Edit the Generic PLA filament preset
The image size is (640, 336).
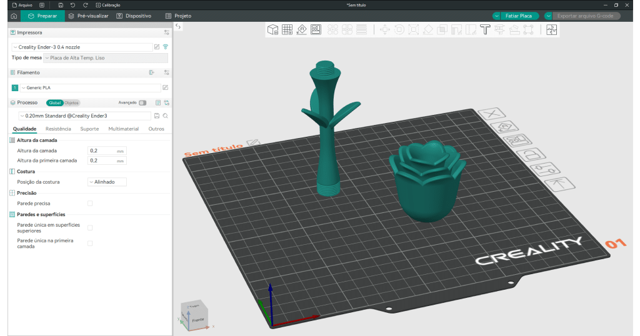165,87
